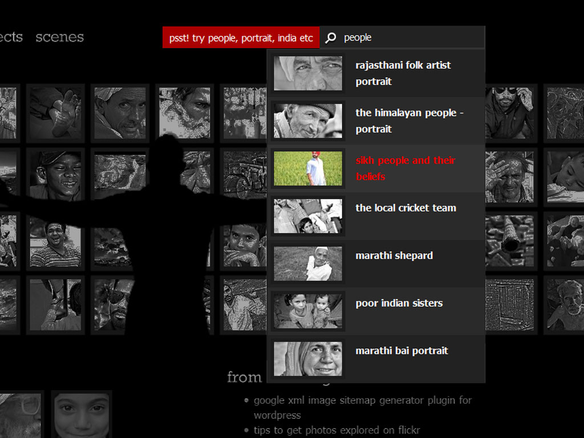Open the cricket team photo thumbnail

[308, 216]
